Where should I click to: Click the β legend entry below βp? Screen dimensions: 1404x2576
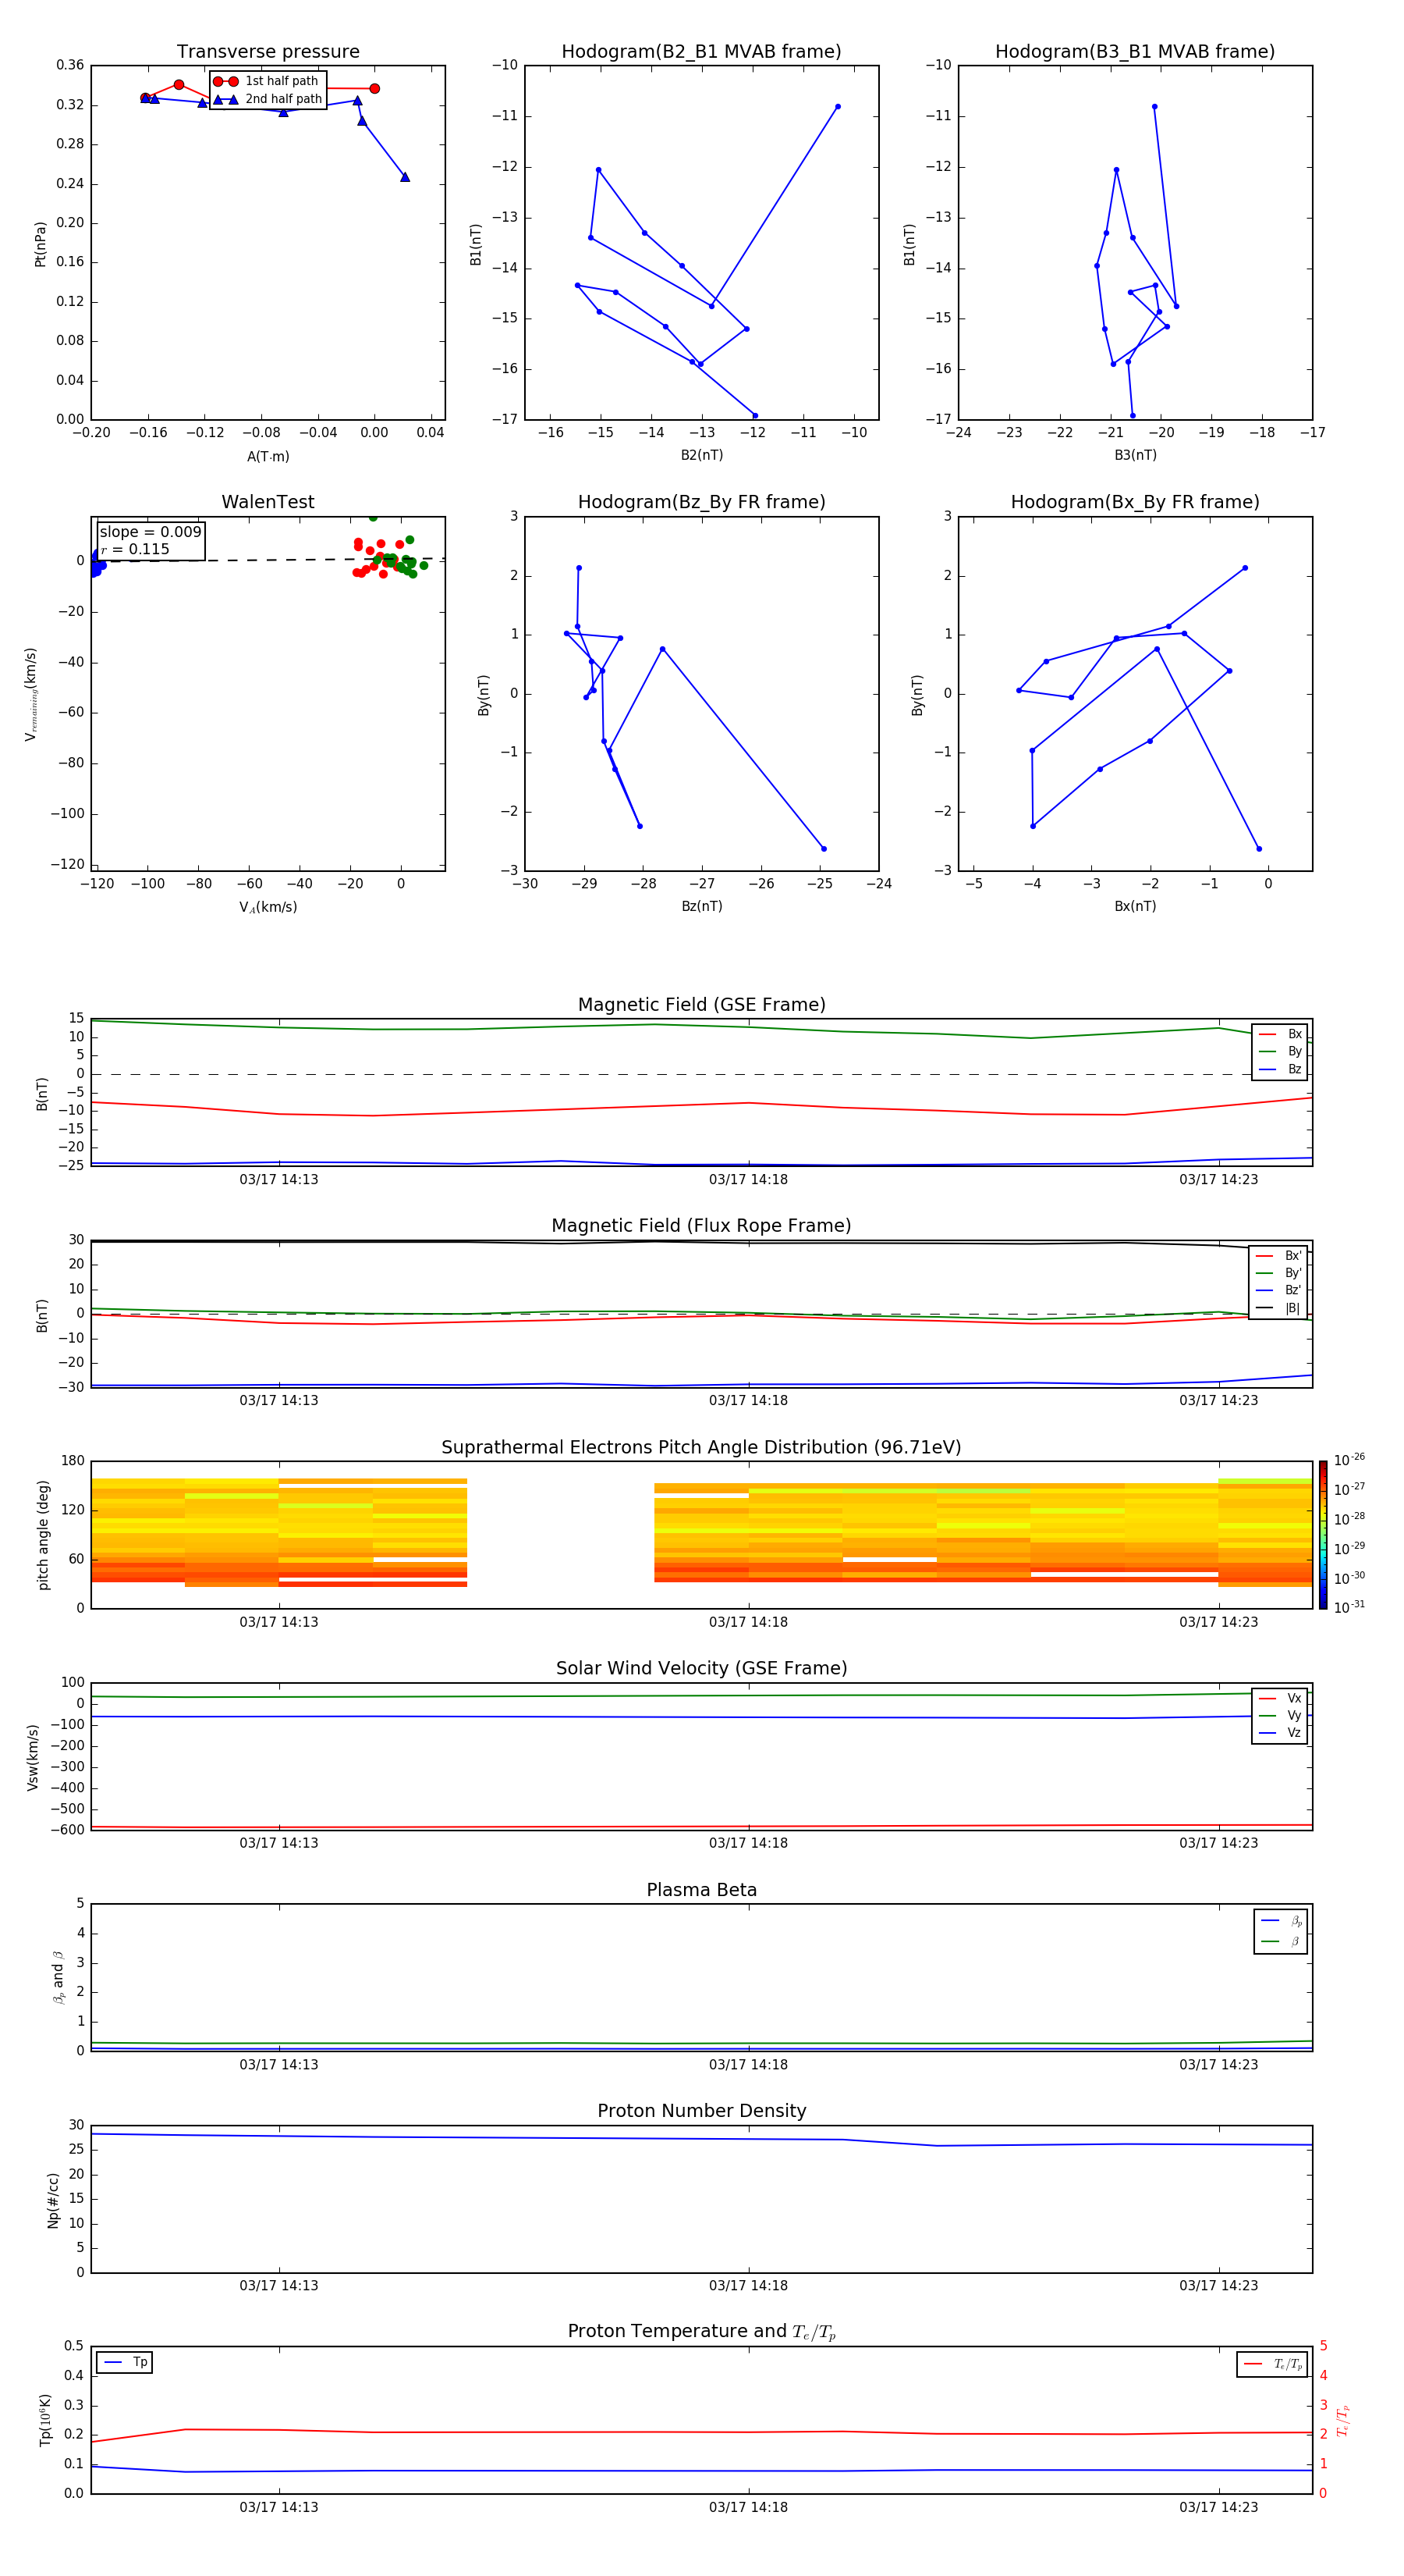pyautogui.click(x=1281, y=1941)
